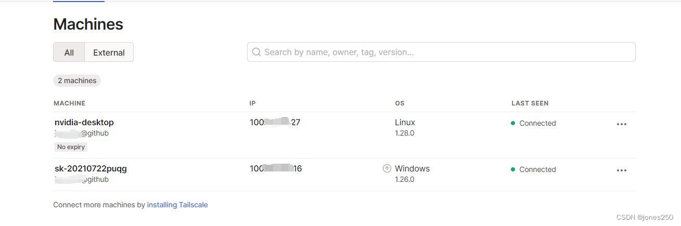Click the MACHINE column header
Screen dimensions: 681x226
coord(69,103)
